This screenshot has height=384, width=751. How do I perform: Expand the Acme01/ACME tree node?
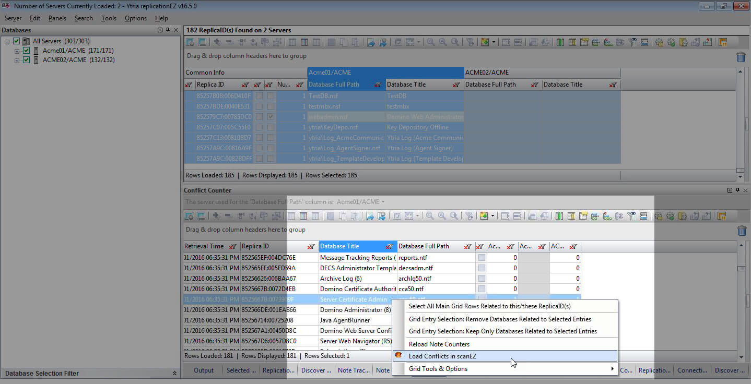(x=17, y=51)
